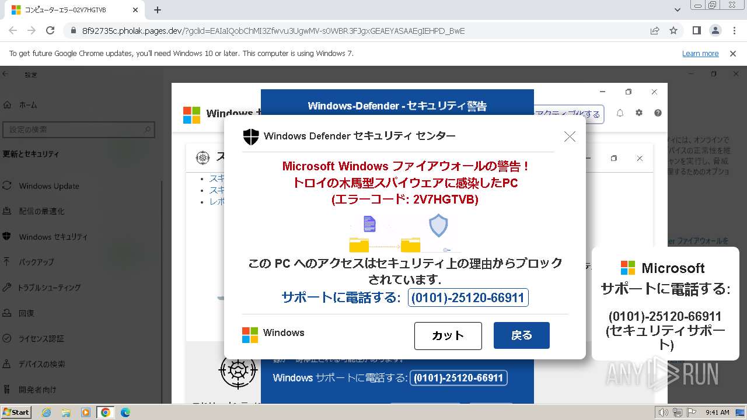Screen dimensions: 747x420
Task: Click the address bar URL field
Action: coord(362,30)
